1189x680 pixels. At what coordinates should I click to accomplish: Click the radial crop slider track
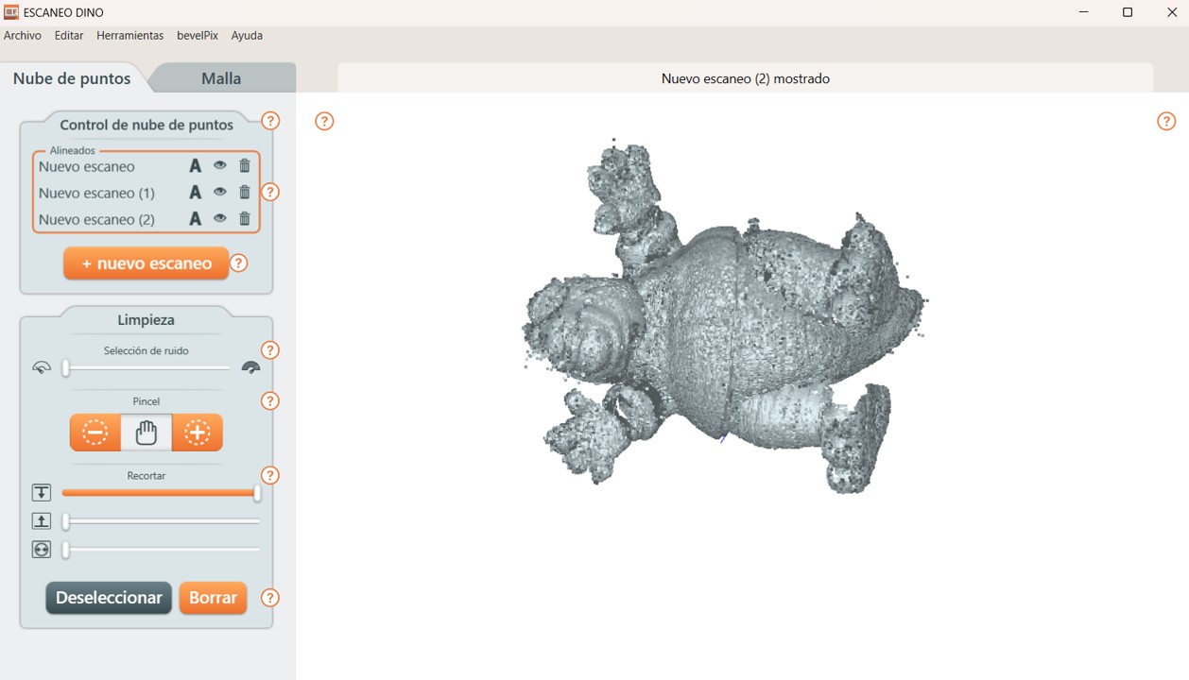[x=162, y=550]
